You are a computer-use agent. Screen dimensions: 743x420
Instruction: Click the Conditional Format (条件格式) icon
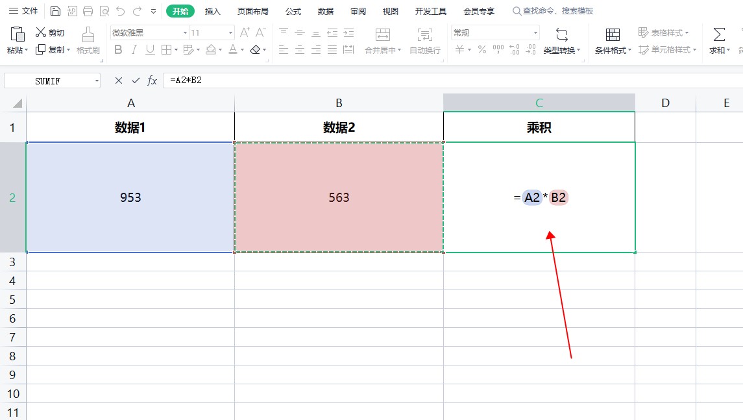tap(613, 34)
